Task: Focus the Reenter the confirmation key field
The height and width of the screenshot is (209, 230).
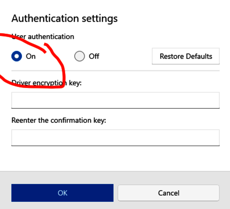Action: (x=115, y=138)
